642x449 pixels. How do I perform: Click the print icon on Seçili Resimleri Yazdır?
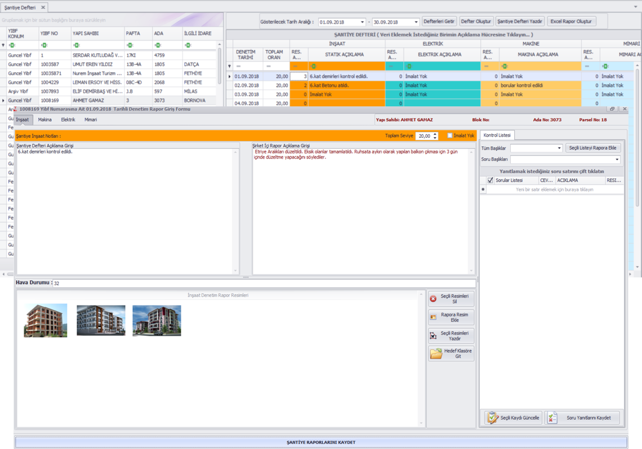(433, 336)
